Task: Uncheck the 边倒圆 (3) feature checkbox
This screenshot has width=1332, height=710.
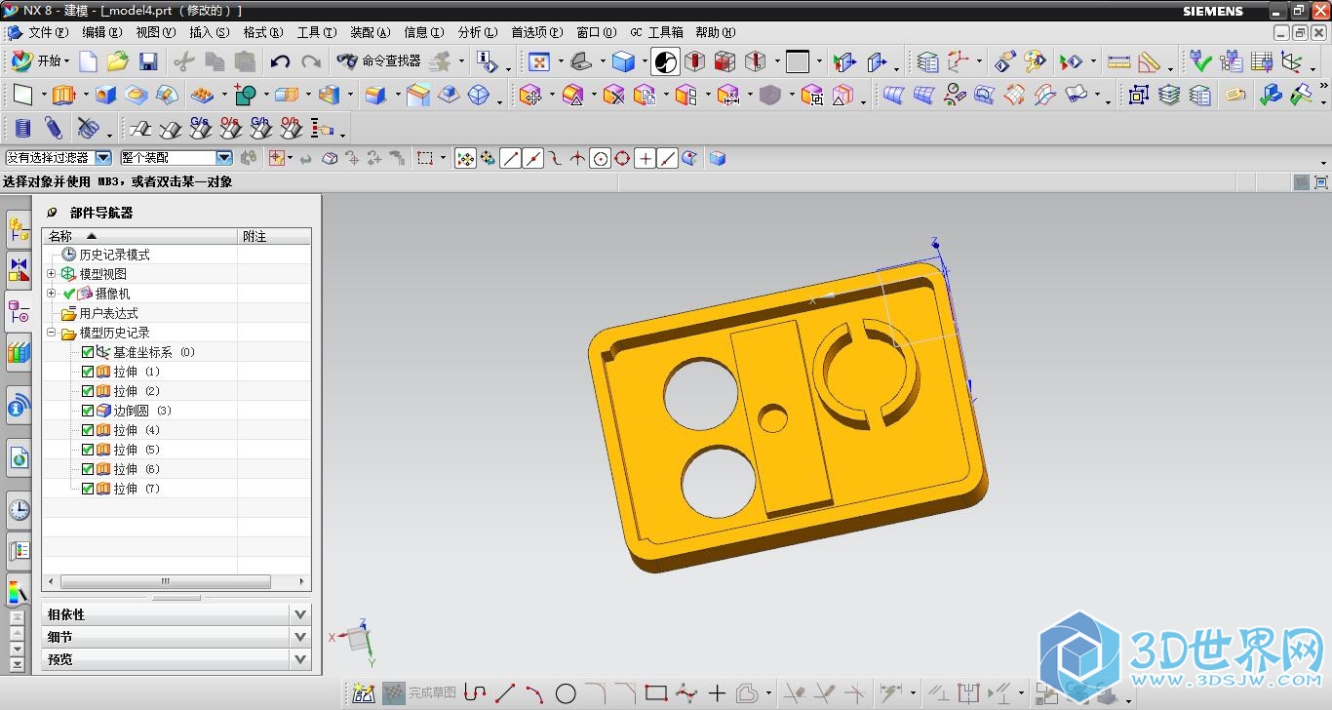Action: 88,411
